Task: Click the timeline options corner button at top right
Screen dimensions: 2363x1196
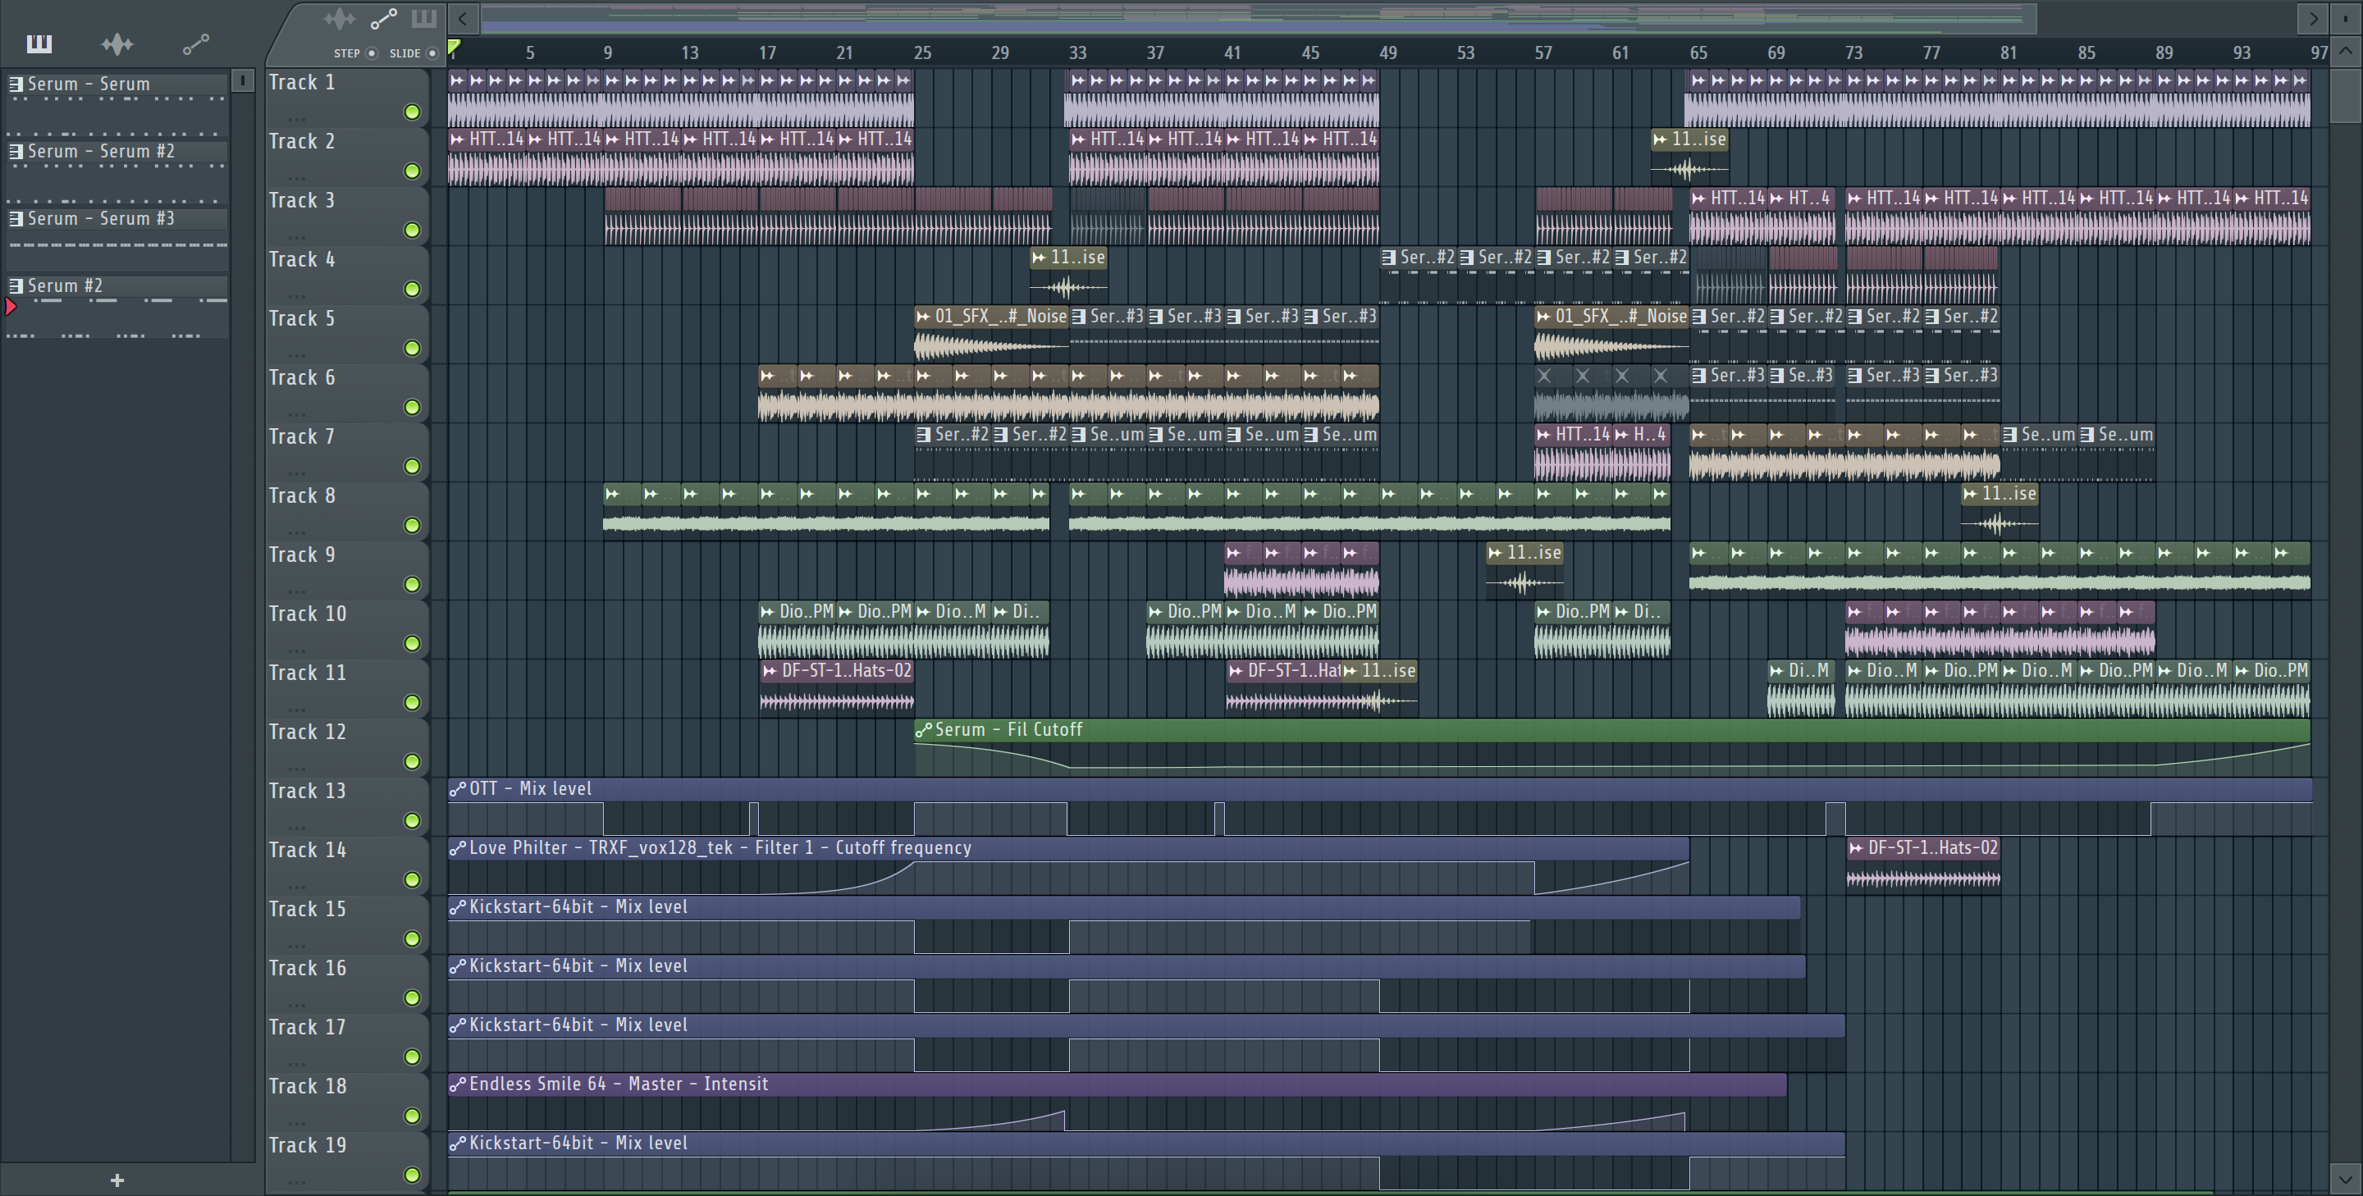Action: tap(2347, 17)
